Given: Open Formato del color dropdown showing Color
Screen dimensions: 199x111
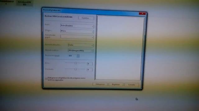Looking at the screenshot, I should 81,45.
